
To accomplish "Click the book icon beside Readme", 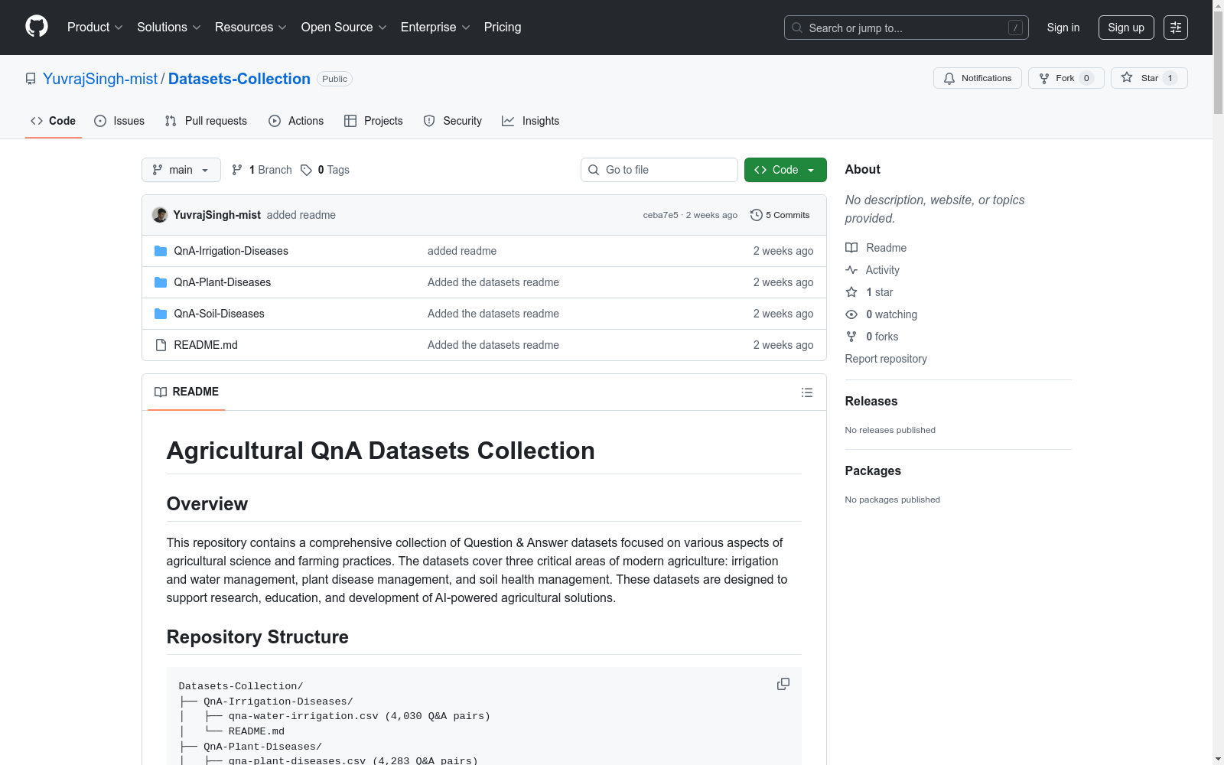I will [851, 248].
